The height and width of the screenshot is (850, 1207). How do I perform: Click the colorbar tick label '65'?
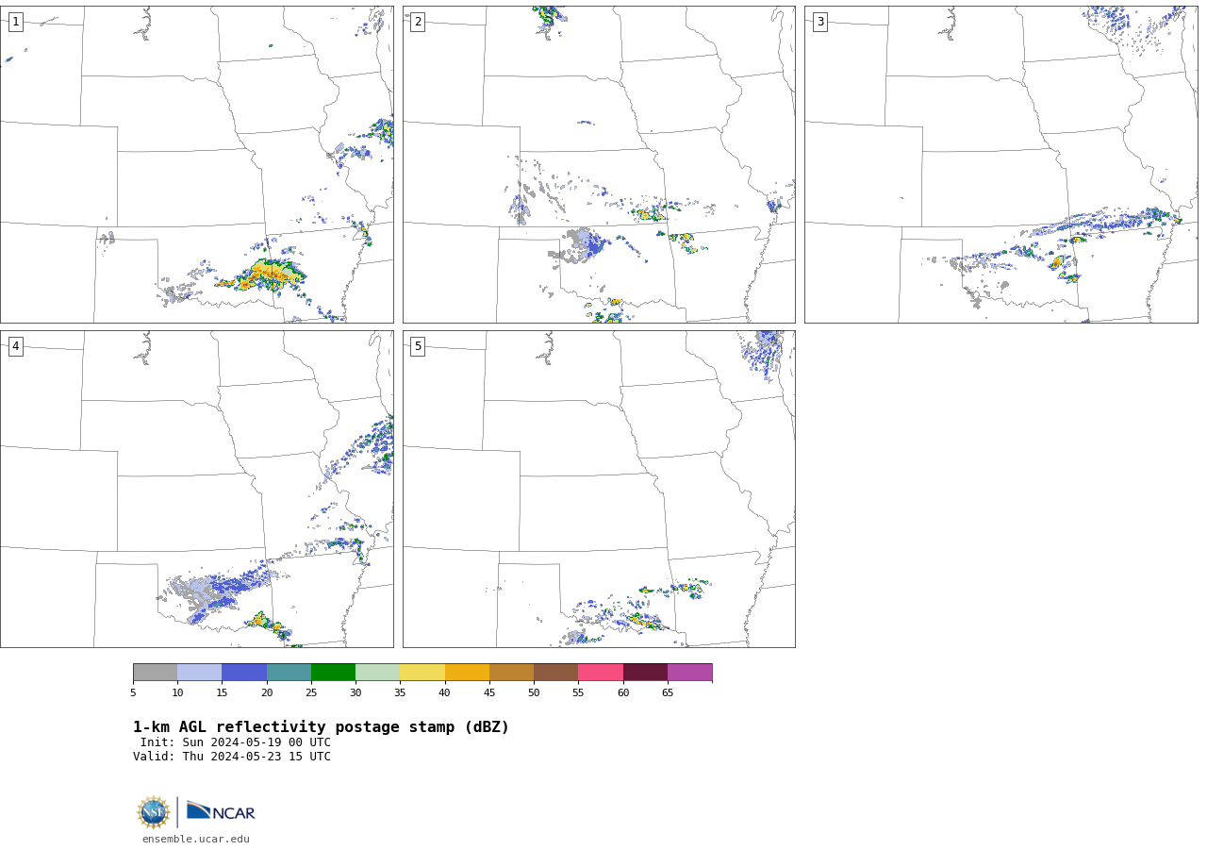[668, 693]
